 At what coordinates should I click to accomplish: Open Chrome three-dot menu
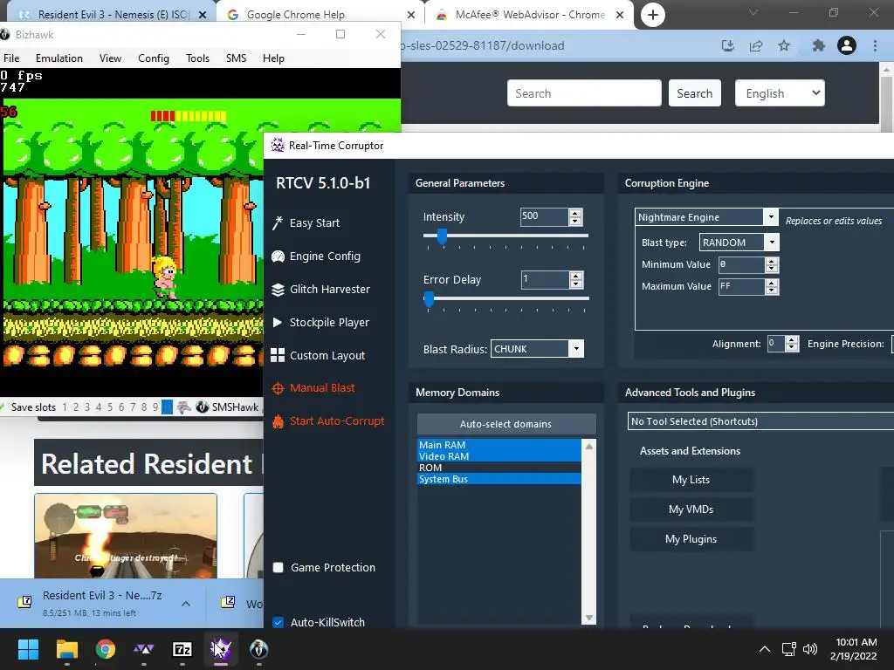click(x=875, y=45)
